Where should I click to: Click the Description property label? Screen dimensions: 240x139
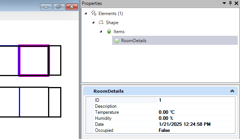[x=106, y=106]
